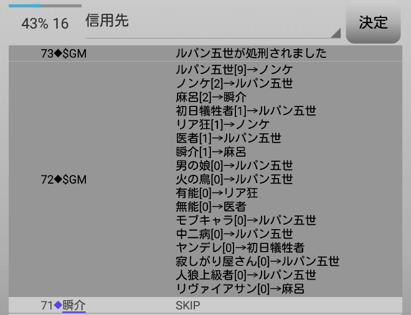Select the vote line ノンケ[2]→ルパン五世
This screenshot has width=411, height=315.
tap(234, 83)
